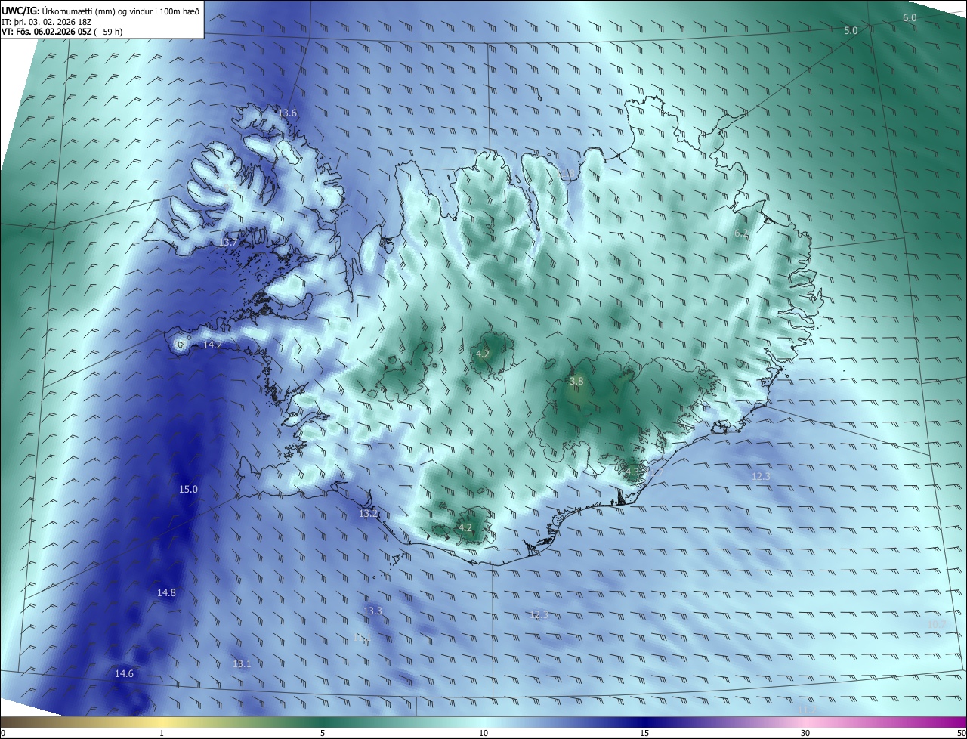Click the 0 tick on the color scale
967x739 pixels.
click(x=3, y=733)
